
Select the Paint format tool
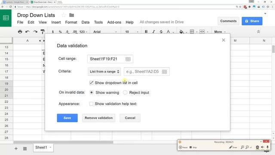(43, 31)
